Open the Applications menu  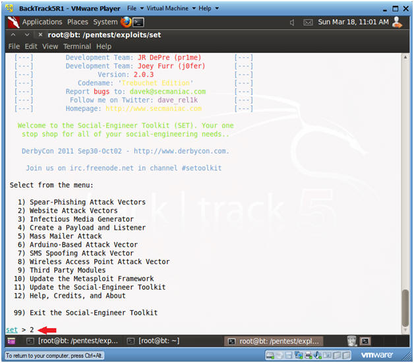point(42,22)
